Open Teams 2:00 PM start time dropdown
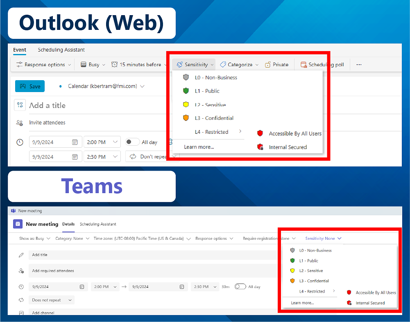The height and width of the screenshot is (322, 410). [105, 287]
